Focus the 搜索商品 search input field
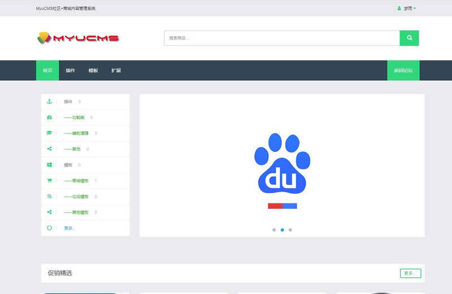The height and width of the screenshot is (294, 452). pos(282,38)
